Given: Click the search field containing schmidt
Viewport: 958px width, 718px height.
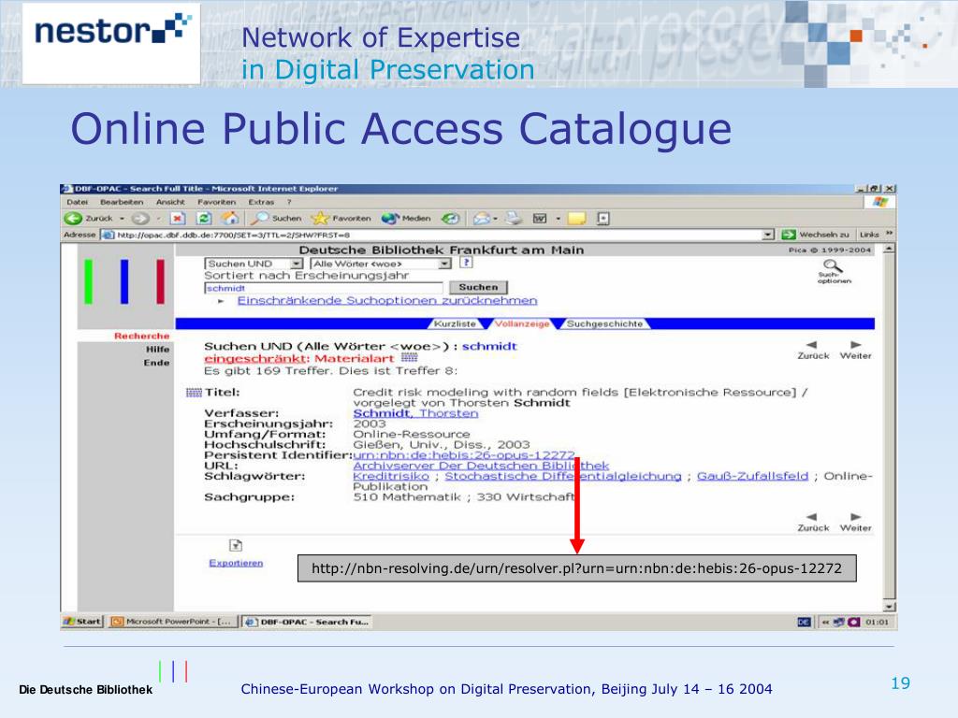Looking at the screenshot, I should pyautogui.click(x=323, y=288).
